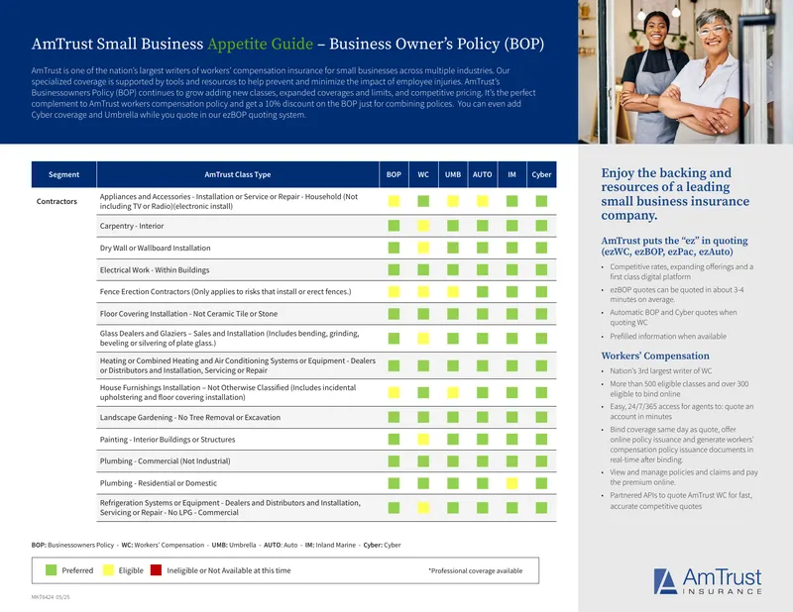The width and height of the screenshot is (793, 612).
Task: Select the UMB column header
Action: point(453,174)
